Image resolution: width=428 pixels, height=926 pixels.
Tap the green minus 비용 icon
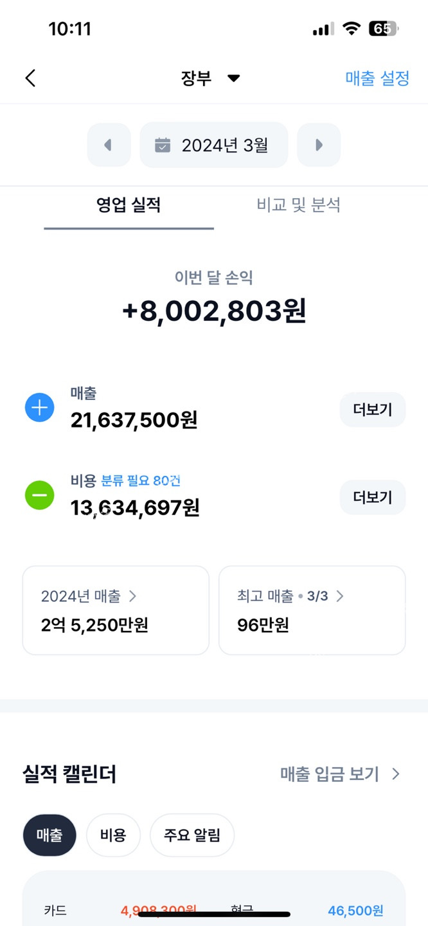pos(39,496)
